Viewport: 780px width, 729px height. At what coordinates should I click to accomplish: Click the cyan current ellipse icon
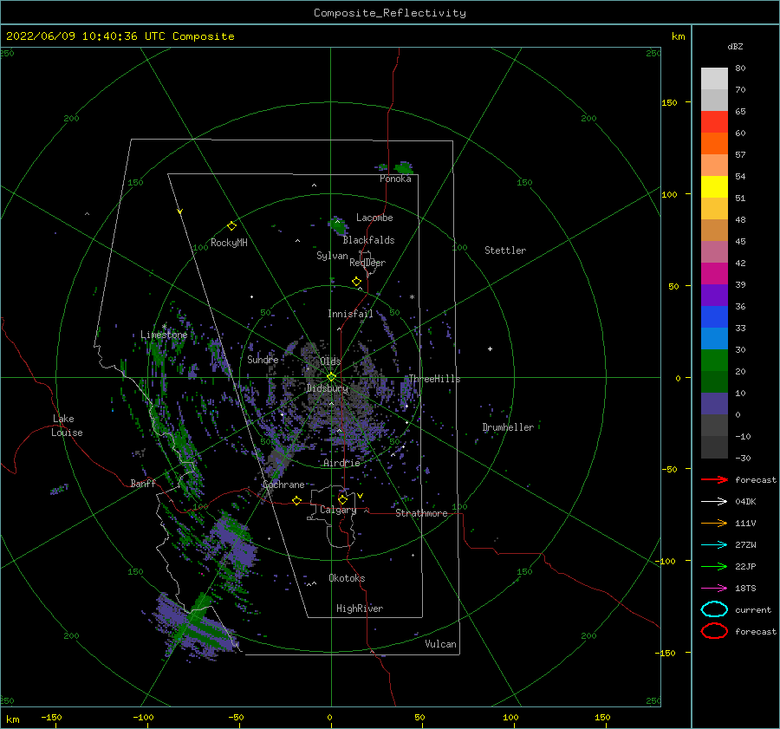click(x=714, y=609)
